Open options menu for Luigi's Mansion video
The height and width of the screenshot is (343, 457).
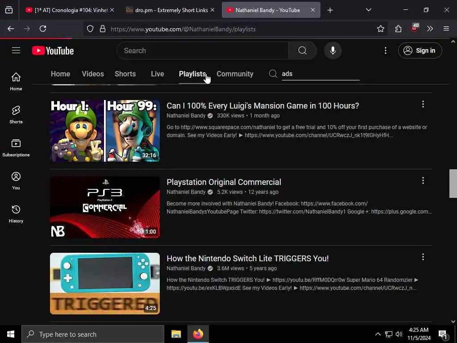pos(423,104)
